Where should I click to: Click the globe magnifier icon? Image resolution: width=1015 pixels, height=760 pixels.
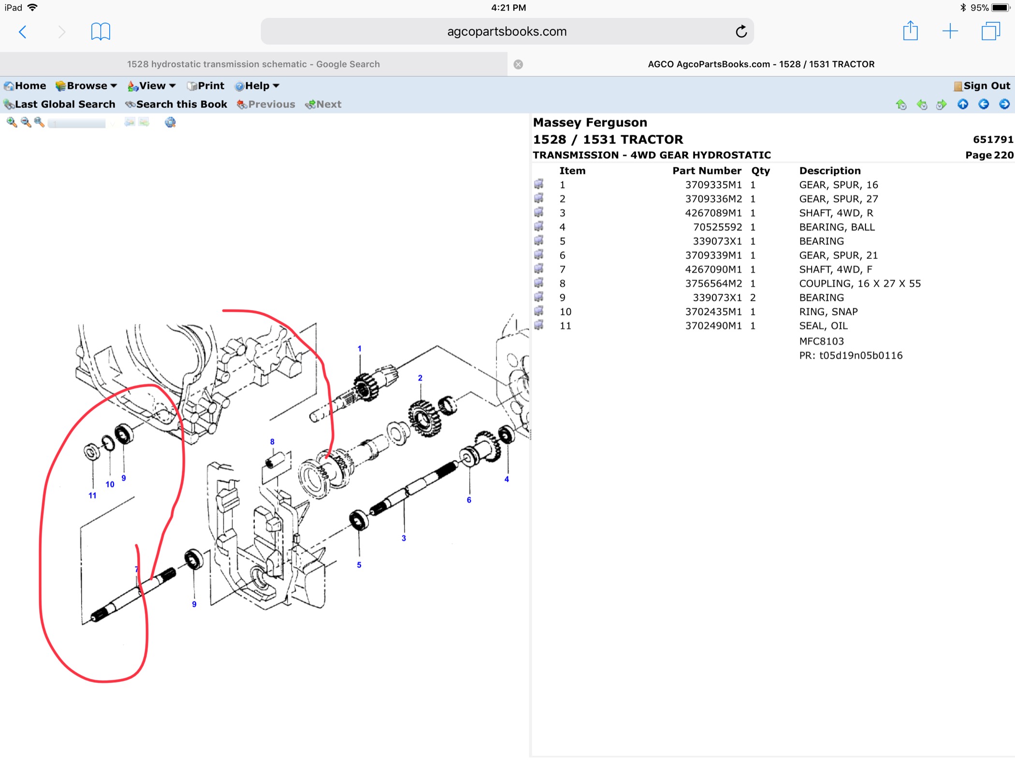pos(170,122)
